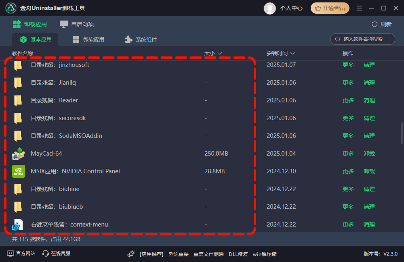Click 共 115 款软件 status text
Viewport: 404px width, 262px height.
tap(29, 239)
